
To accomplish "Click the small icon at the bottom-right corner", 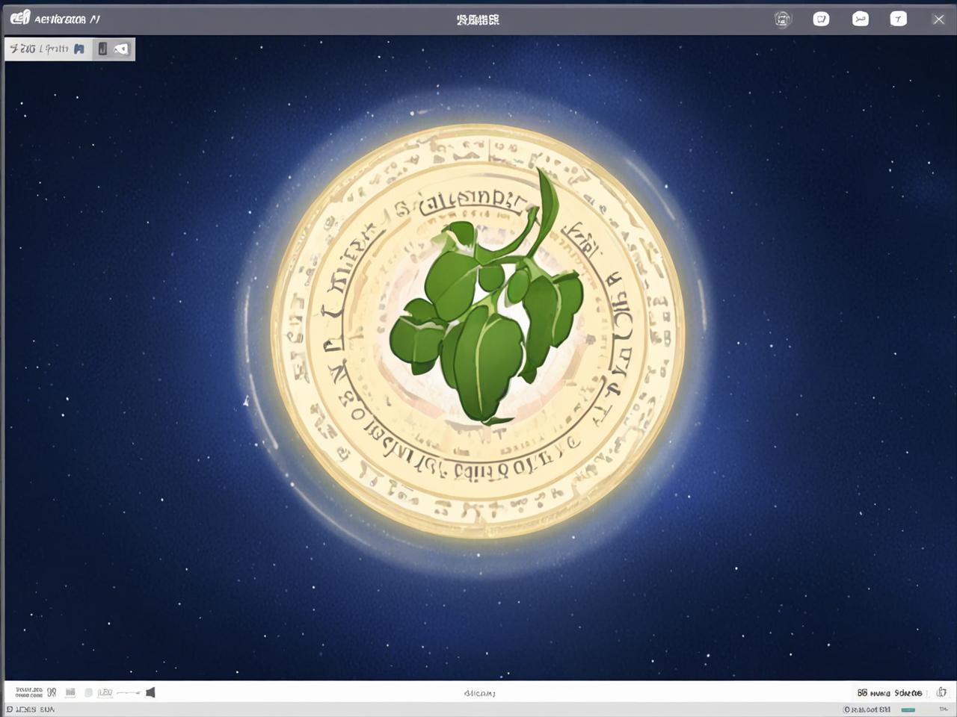I will click(x=941, y=692).
